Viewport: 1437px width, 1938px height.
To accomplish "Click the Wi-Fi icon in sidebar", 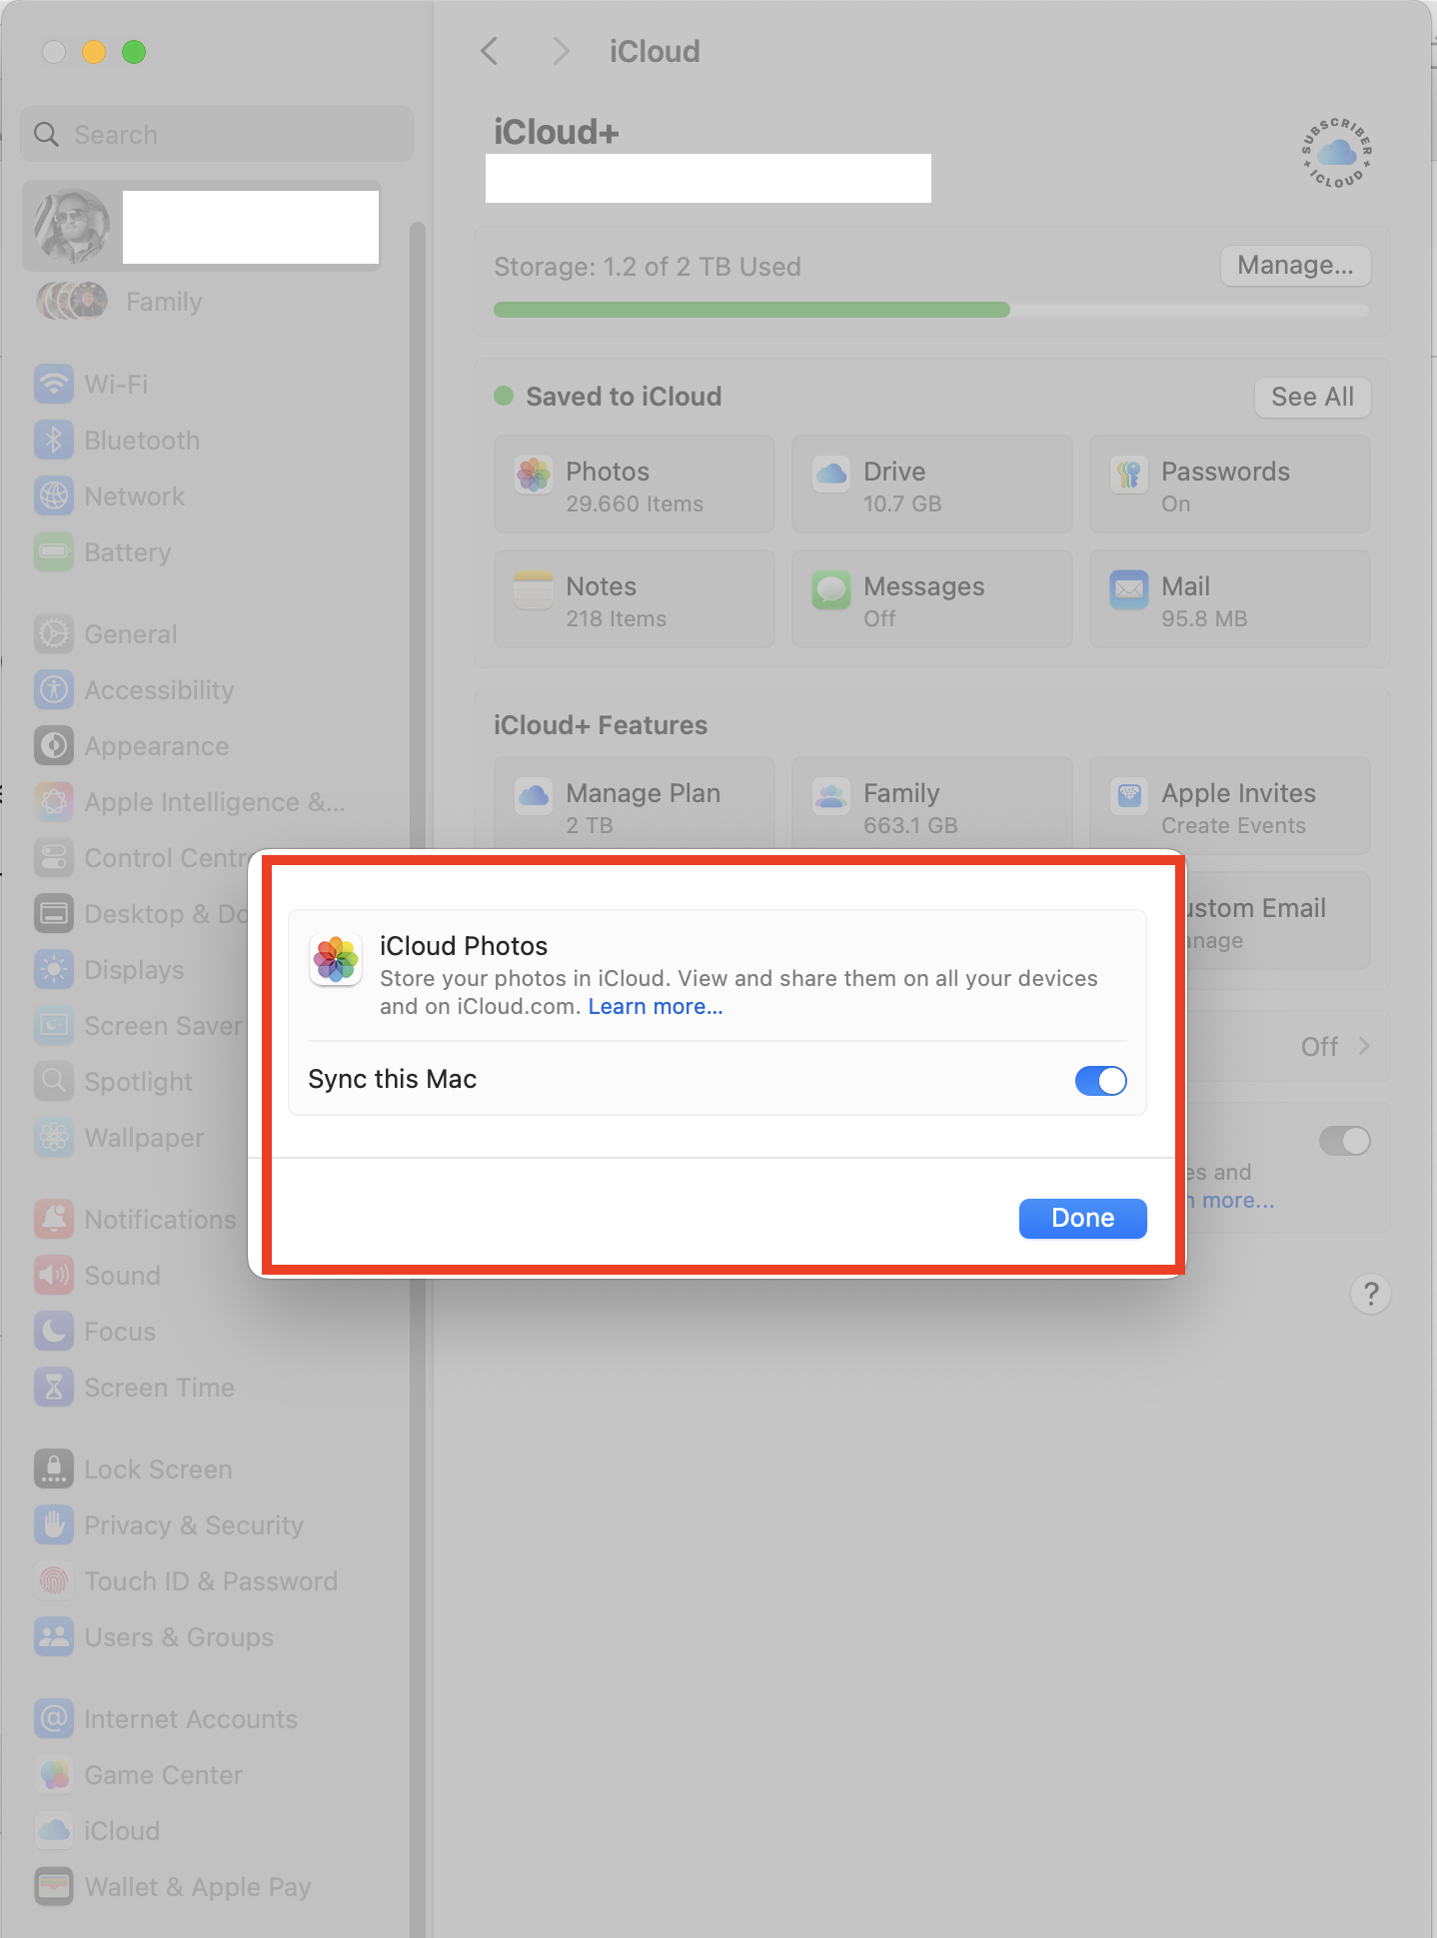I will (x=54, y=385).
